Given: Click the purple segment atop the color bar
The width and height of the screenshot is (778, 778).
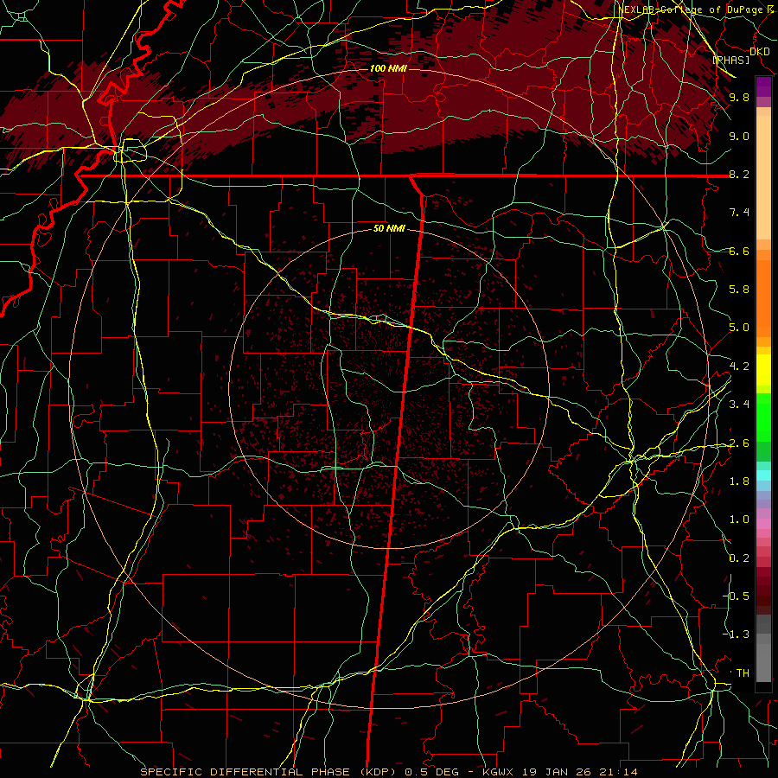Looking at the screenshot, I should tap(763, 86).
